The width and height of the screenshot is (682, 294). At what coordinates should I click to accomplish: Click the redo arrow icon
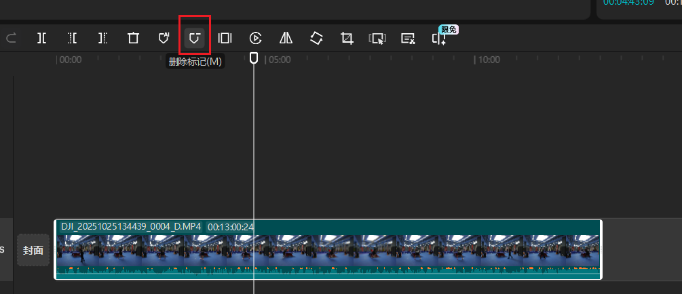point(11,39)
